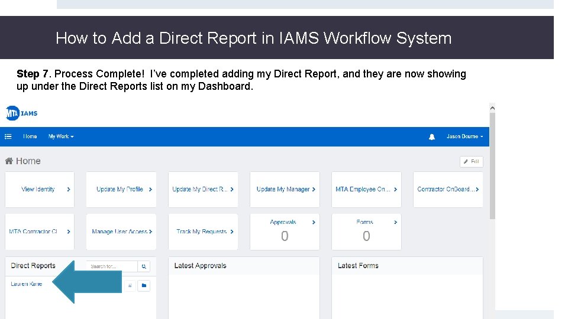Select Lauren Kane in Direct Reports
Screen dimensions: 568x319
27,284
